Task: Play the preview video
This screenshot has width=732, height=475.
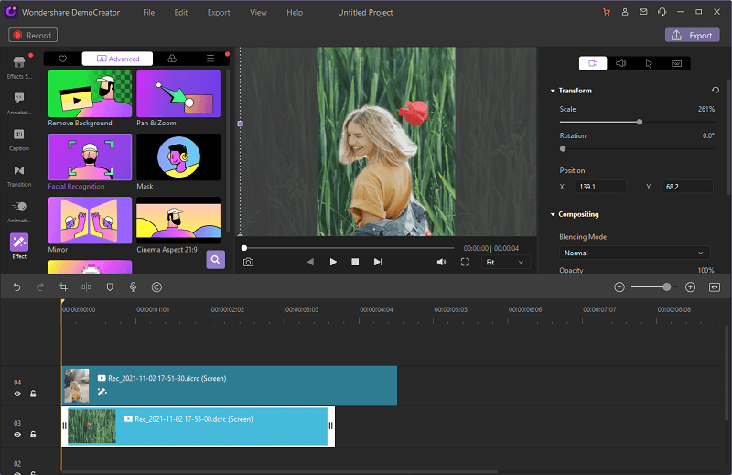Action: 333,262
